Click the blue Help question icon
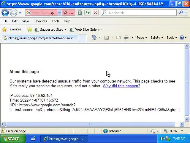The height and width of the screenshot is (143, 190). (x=182, y=38)
